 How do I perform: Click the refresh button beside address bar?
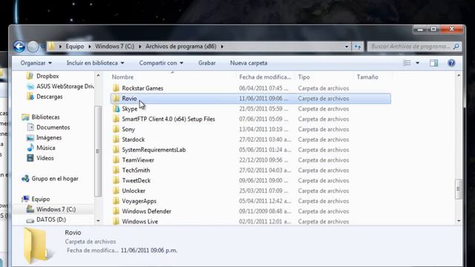(x=358, y=47)
